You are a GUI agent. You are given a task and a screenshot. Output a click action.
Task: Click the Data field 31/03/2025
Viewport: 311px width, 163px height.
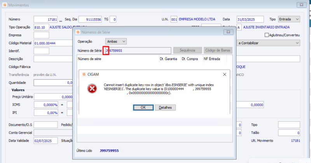[250, 19]
